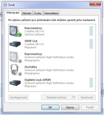The height and width of the screenshot is (115, 104).
Task: Select the unplugged High Definition Audio speaker icon
Action: 16,57
